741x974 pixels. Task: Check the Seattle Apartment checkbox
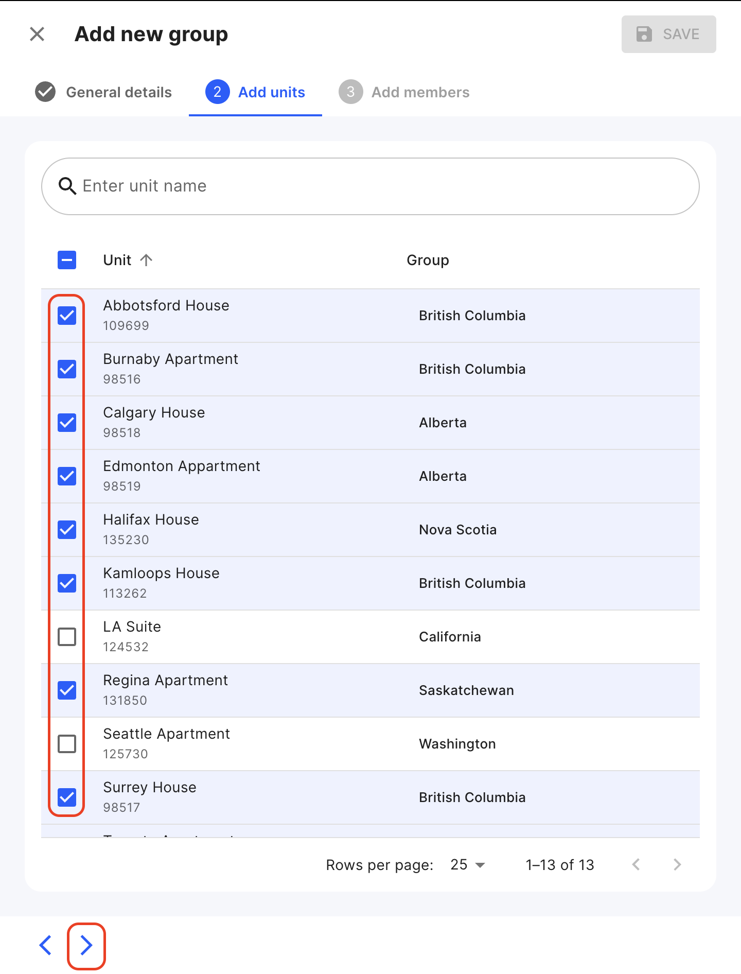pyautogui.click(x=67, y=744)
